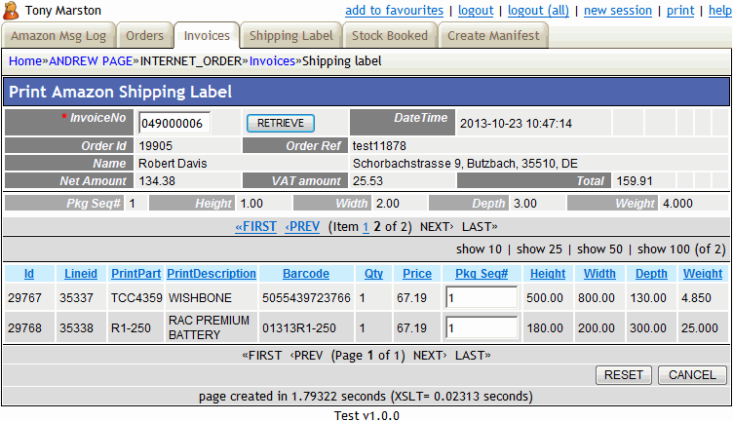
Task: Select the Shipping Label tab
Action: point(290,36)
